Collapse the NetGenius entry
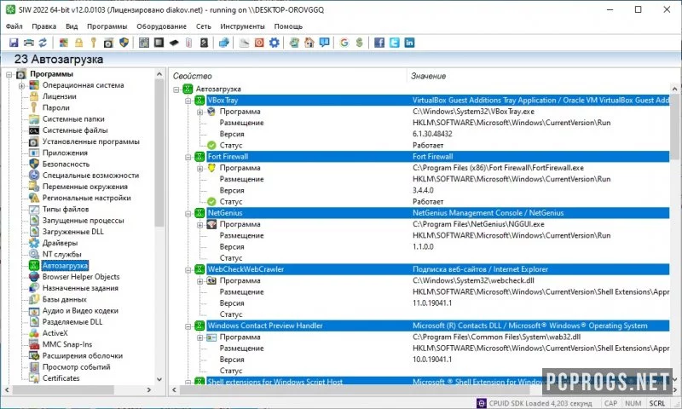682x409 pixels. (188, 213)
